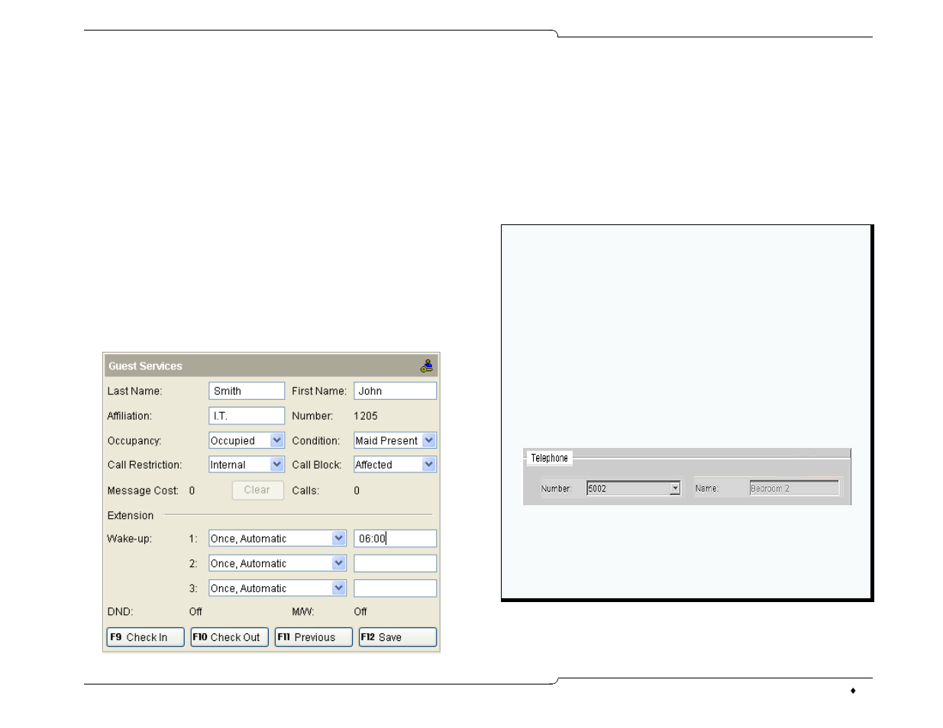Click the Guest Services key icon

pyautogui.click(x=427, y=366)
